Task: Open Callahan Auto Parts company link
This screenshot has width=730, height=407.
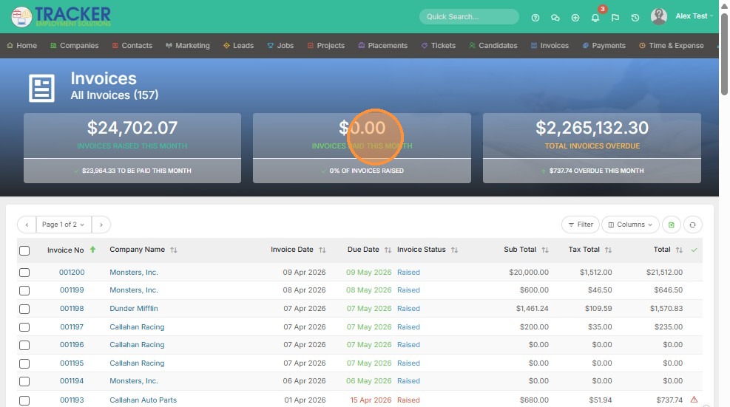Action: (x=143, y=400)
